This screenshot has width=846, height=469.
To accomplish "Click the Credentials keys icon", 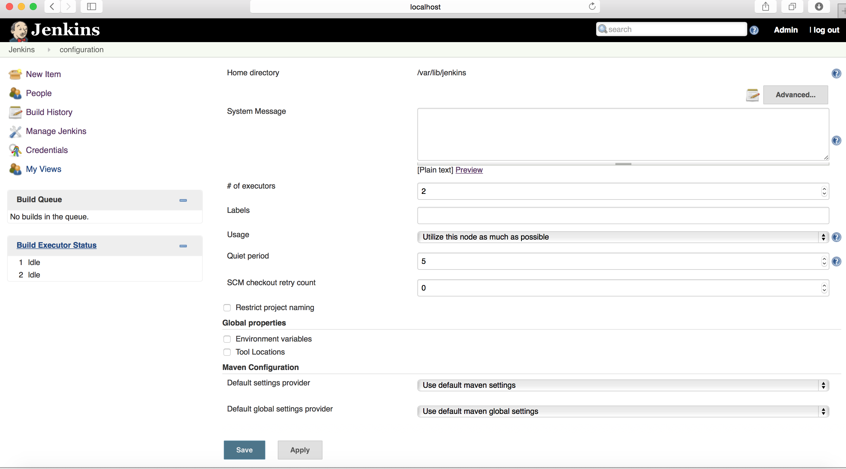I will (15, 150).
